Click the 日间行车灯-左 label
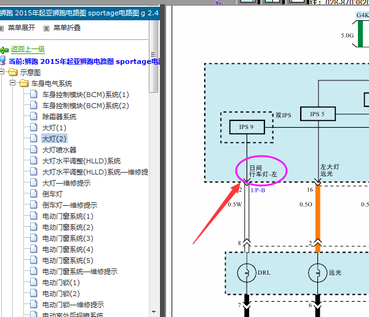Viewport: 369px width, 317px height. coord(263,171)
